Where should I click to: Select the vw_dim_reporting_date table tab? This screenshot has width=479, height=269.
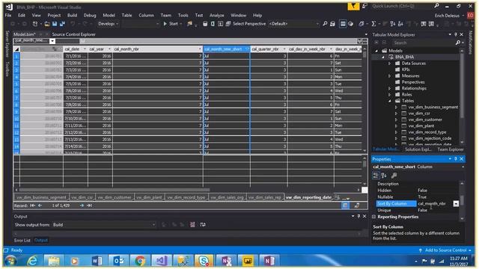pyautogui.click(x=308, y=197)
